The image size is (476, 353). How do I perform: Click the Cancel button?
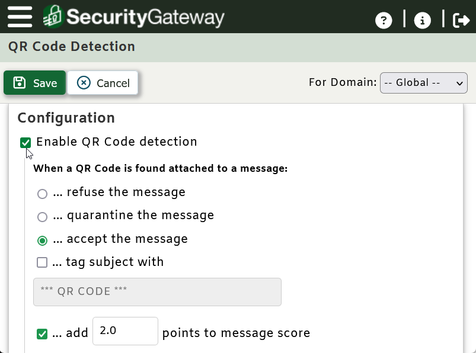pos(103,83)
